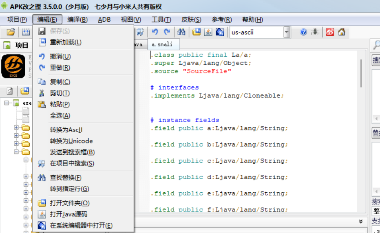380x233 pixels.
Task: Click the second toolbar icon beside open folder
Action: (x=26, y=32)
